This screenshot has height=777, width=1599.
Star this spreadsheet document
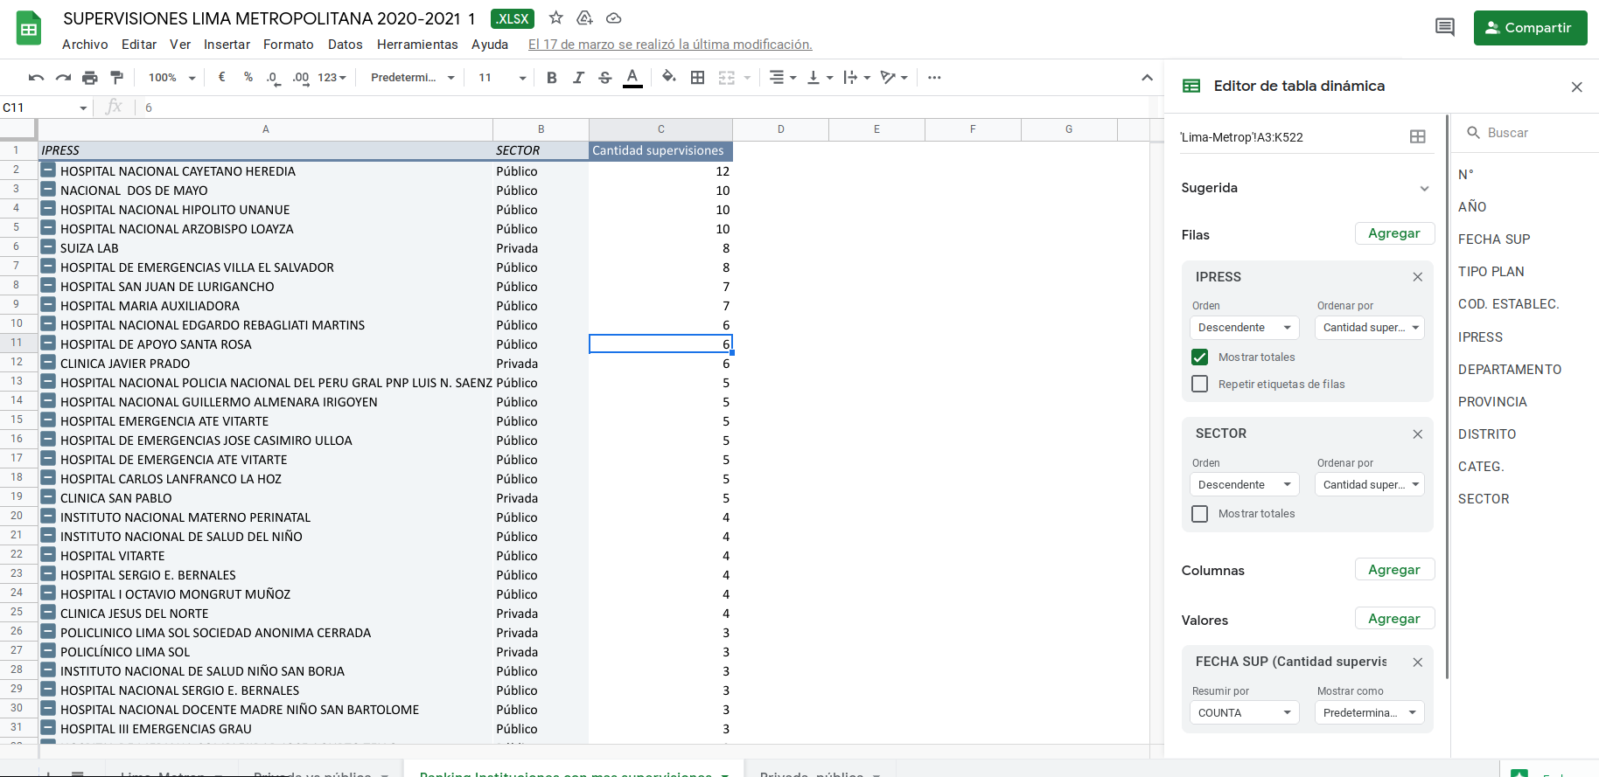(555, 18)
